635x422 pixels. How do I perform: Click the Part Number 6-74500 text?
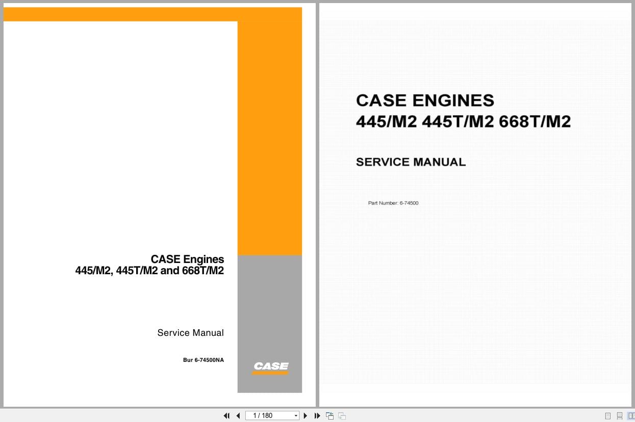393,203
